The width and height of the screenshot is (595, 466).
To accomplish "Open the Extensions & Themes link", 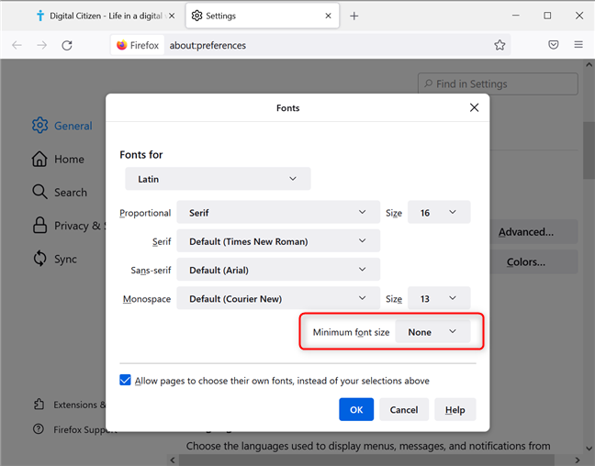I will 70,405.
